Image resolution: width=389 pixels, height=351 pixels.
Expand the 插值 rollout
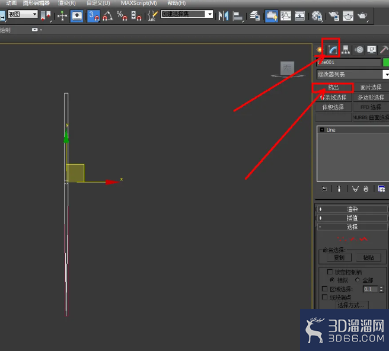click(352, 218)
